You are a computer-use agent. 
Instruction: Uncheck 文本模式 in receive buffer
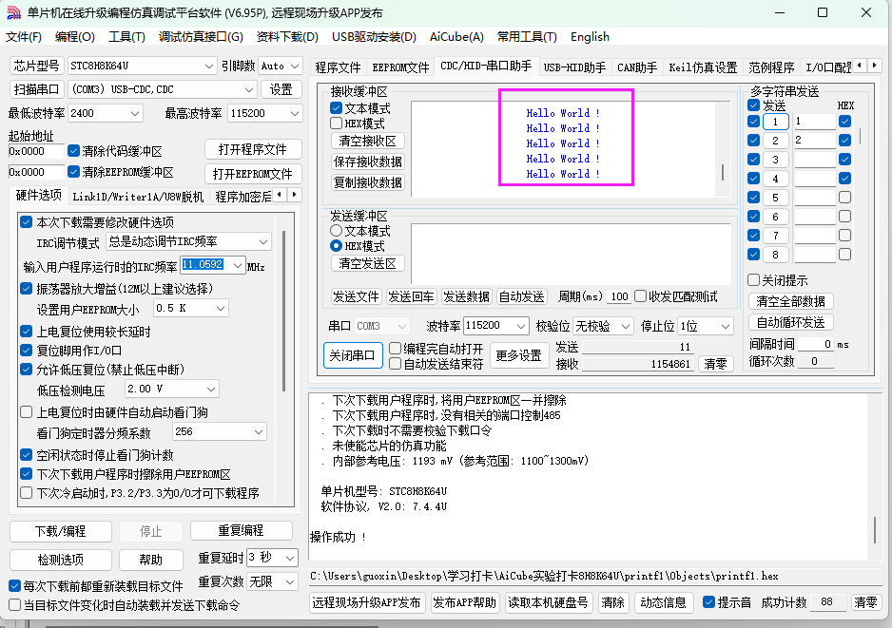pos(337,108)
